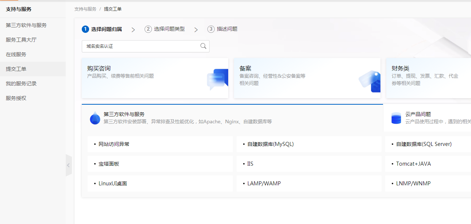Click the tag icon on 备案 card
The width and height of the screenshot is (471, 224).
369,81
